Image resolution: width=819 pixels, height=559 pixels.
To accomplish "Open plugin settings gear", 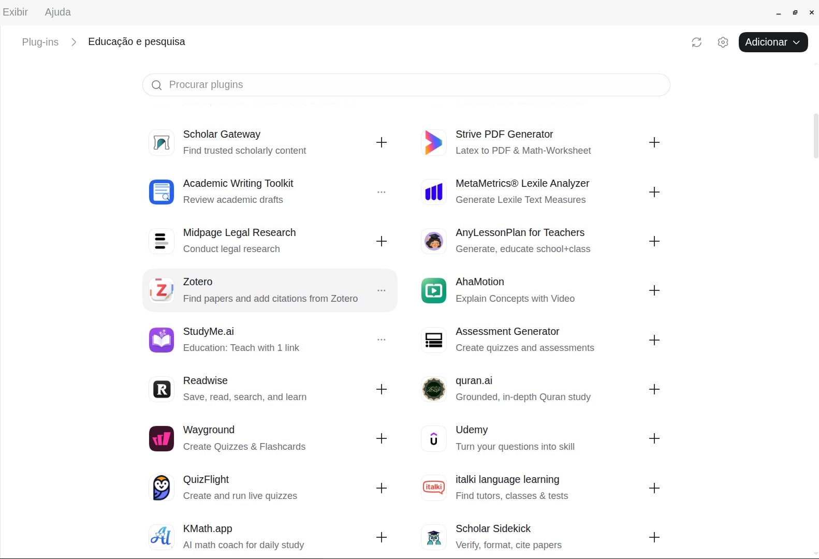I will (723, 42).
